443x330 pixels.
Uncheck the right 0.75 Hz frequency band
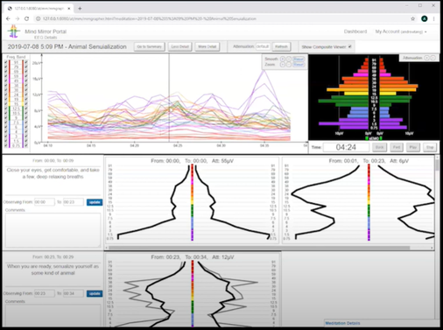click(x=26, y=145)
